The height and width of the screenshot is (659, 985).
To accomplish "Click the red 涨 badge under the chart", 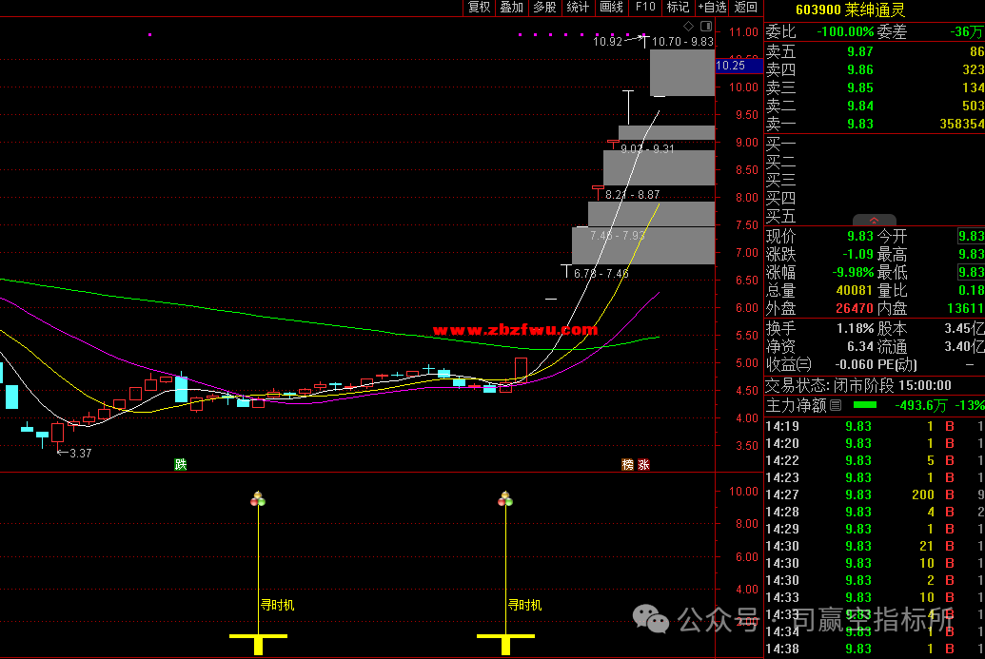I will [x=644, y=464].
